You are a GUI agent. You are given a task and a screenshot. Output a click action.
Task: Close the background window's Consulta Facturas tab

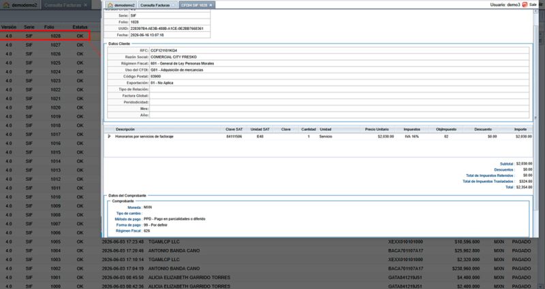point(86,5)
